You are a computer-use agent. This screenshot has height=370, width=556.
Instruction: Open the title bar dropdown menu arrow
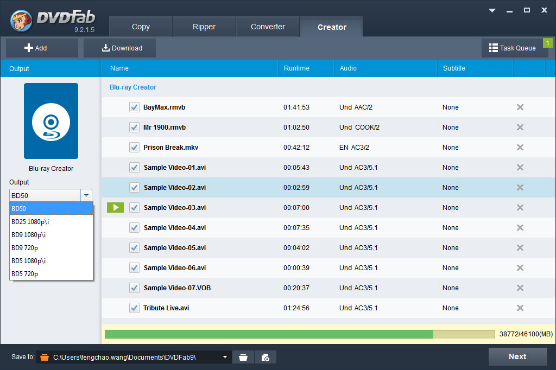click(x=492, y=10)
